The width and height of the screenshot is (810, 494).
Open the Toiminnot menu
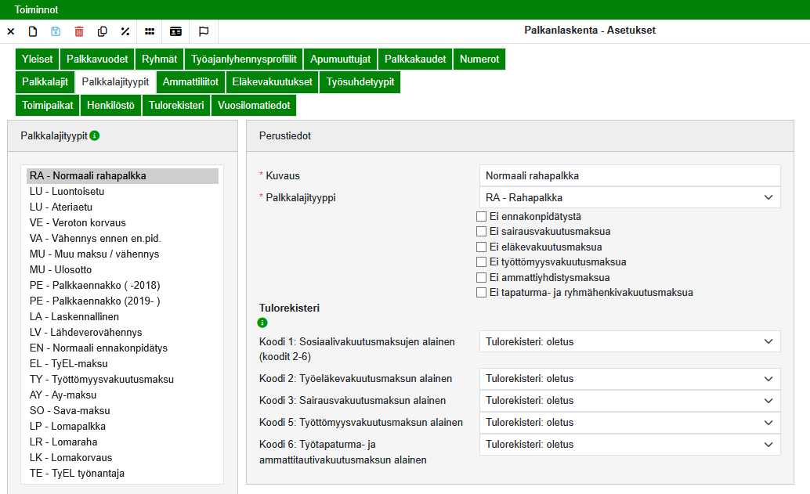click(x=36, y=9)
